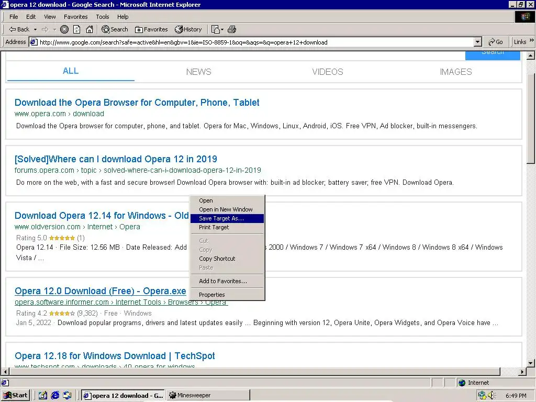This screenshot has width=536, height=402.
Task: Open the Help menu
Action: [122, 17]
